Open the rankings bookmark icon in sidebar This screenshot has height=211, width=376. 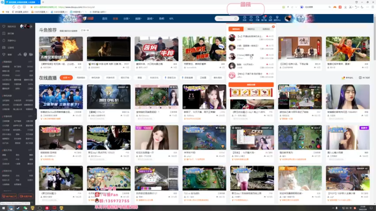(4, 33)
